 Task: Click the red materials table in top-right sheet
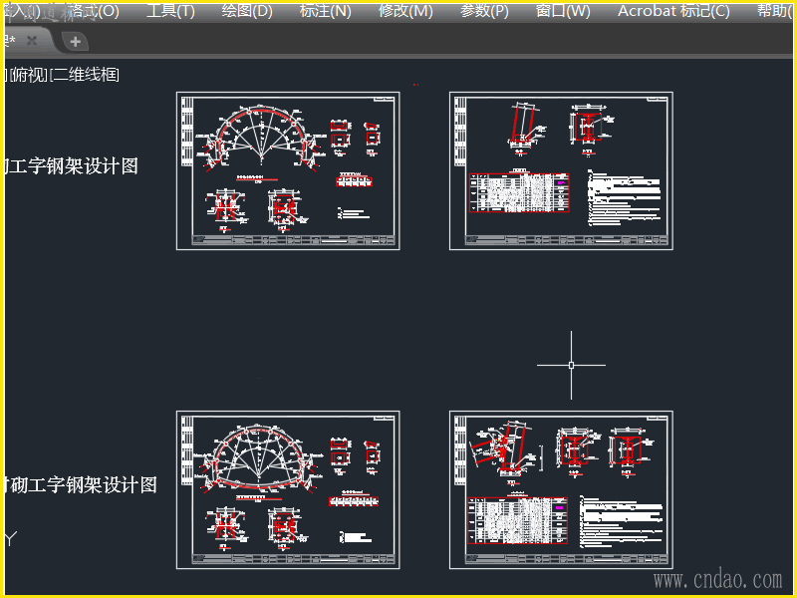click(519, 192)
